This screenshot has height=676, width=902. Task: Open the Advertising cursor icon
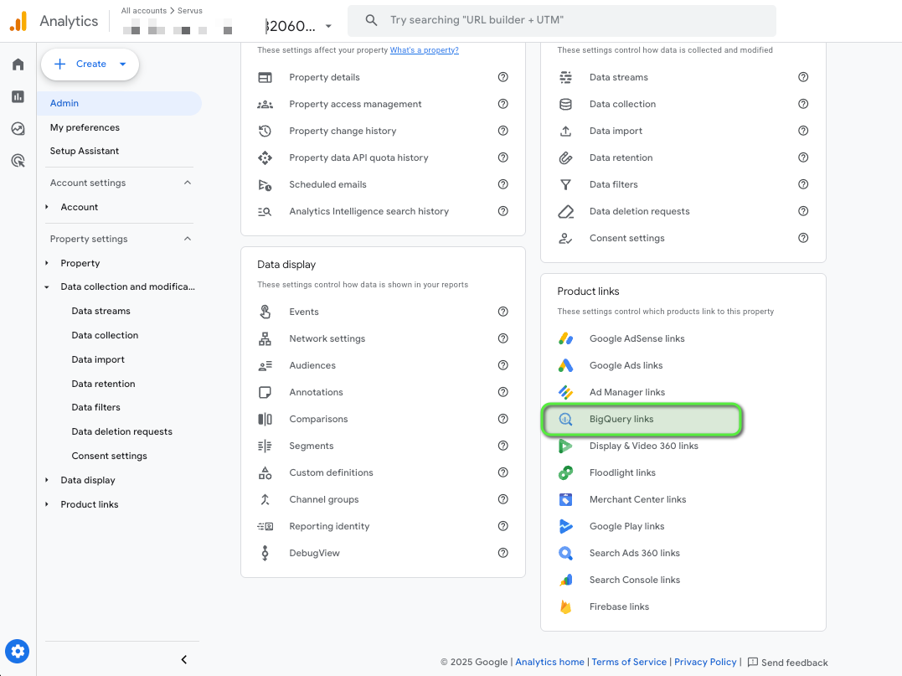(x=18, y=161)
